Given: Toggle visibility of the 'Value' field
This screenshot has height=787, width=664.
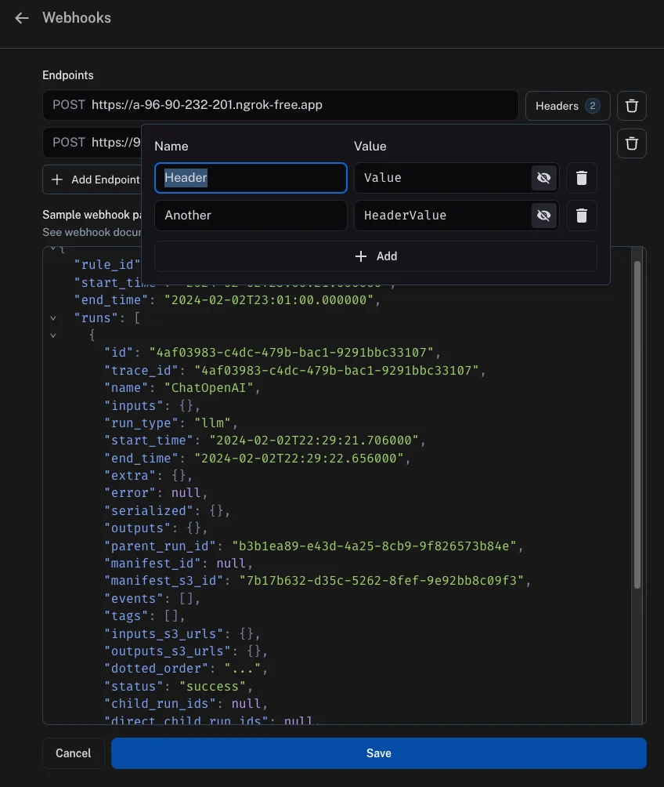Looking at the screenshot, I should tap(543, 178).
